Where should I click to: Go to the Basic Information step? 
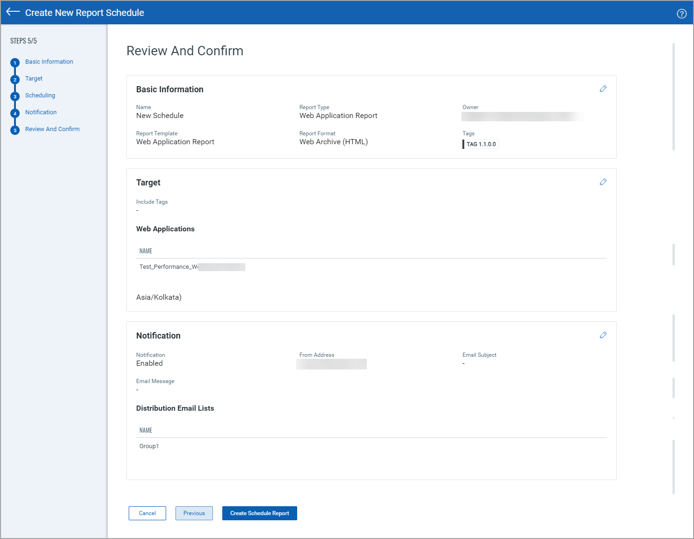click(49, 62)
